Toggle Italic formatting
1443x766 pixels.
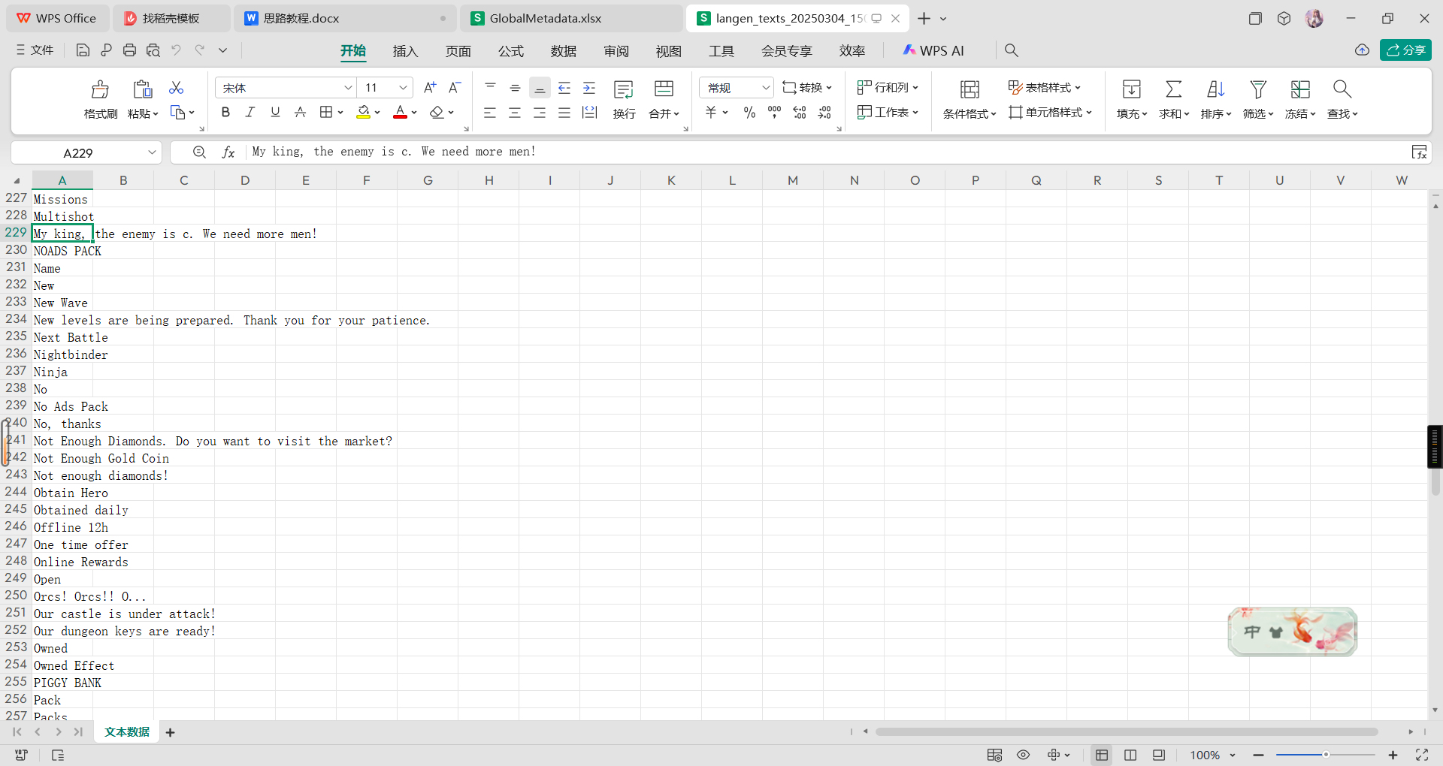[x=250, y=112]
